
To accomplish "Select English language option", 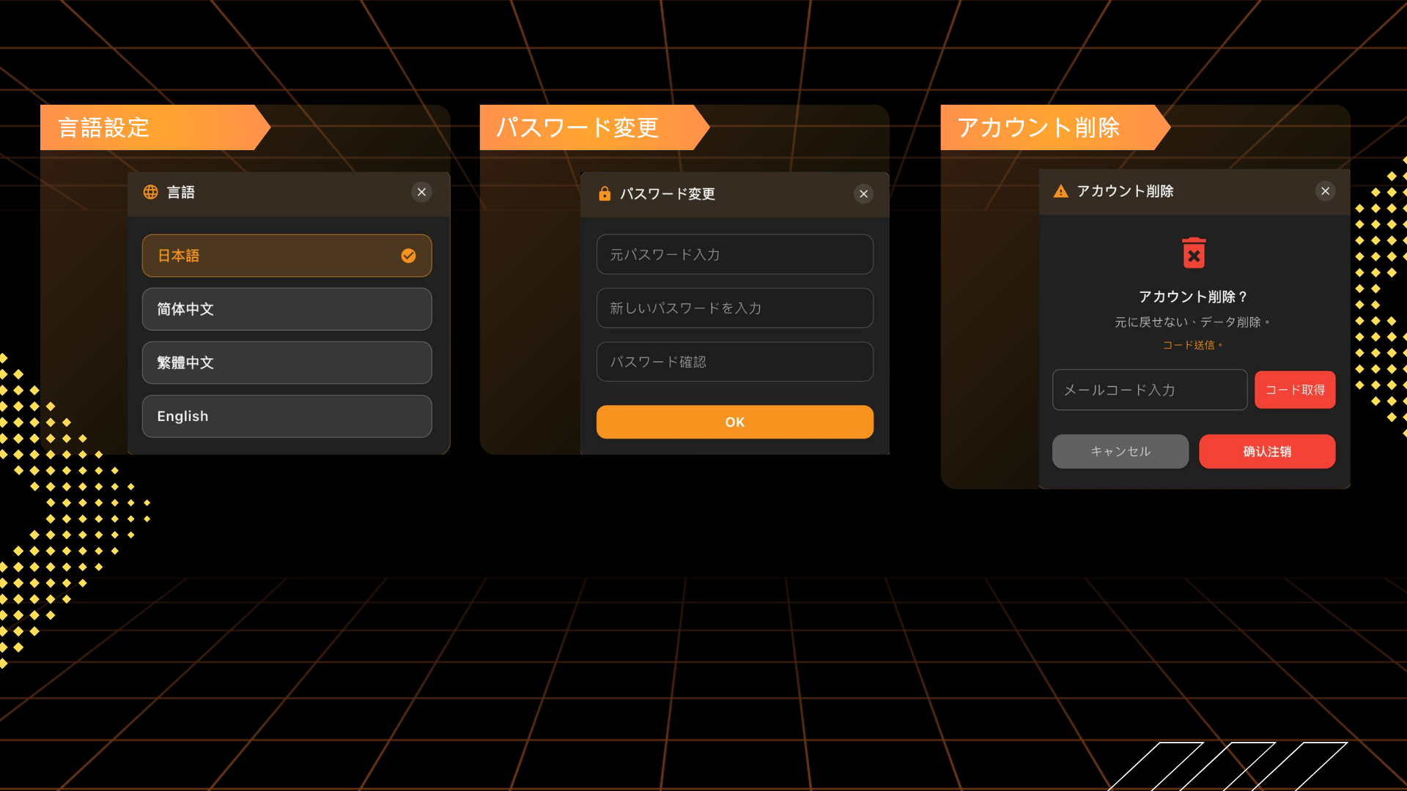I will pyautogui.click(x=287, y=416).
